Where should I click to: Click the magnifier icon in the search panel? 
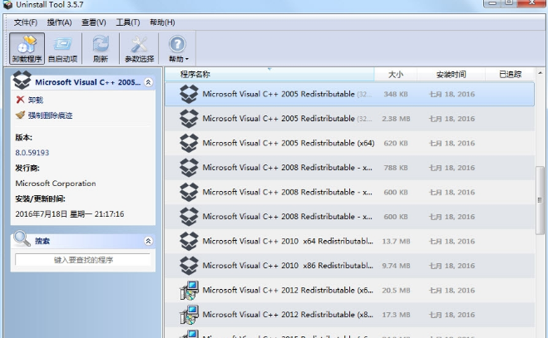pos(22,238)
